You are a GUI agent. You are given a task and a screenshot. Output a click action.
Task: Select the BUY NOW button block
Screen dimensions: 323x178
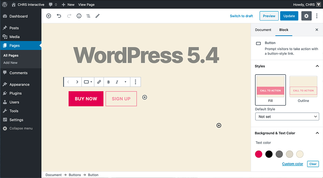pyautogui.click(x=86, y=99)
